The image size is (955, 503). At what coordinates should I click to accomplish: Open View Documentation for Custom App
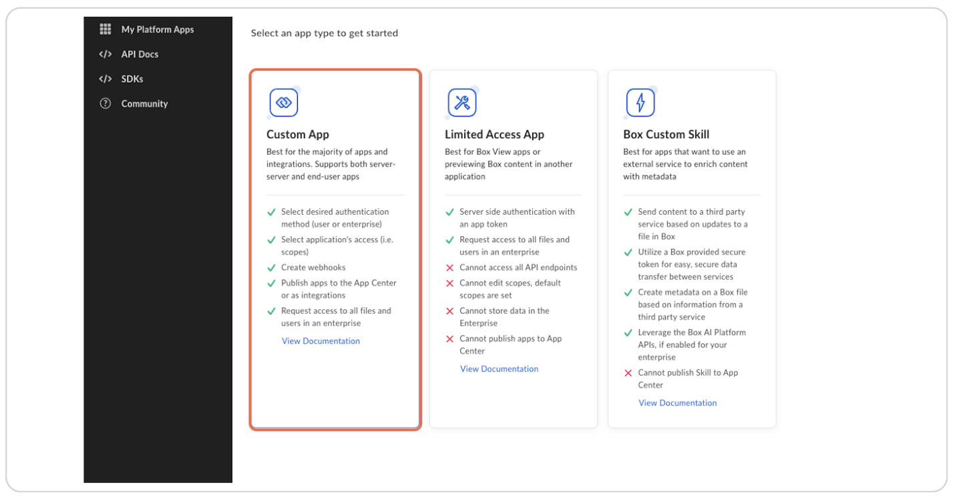(321, 341)
